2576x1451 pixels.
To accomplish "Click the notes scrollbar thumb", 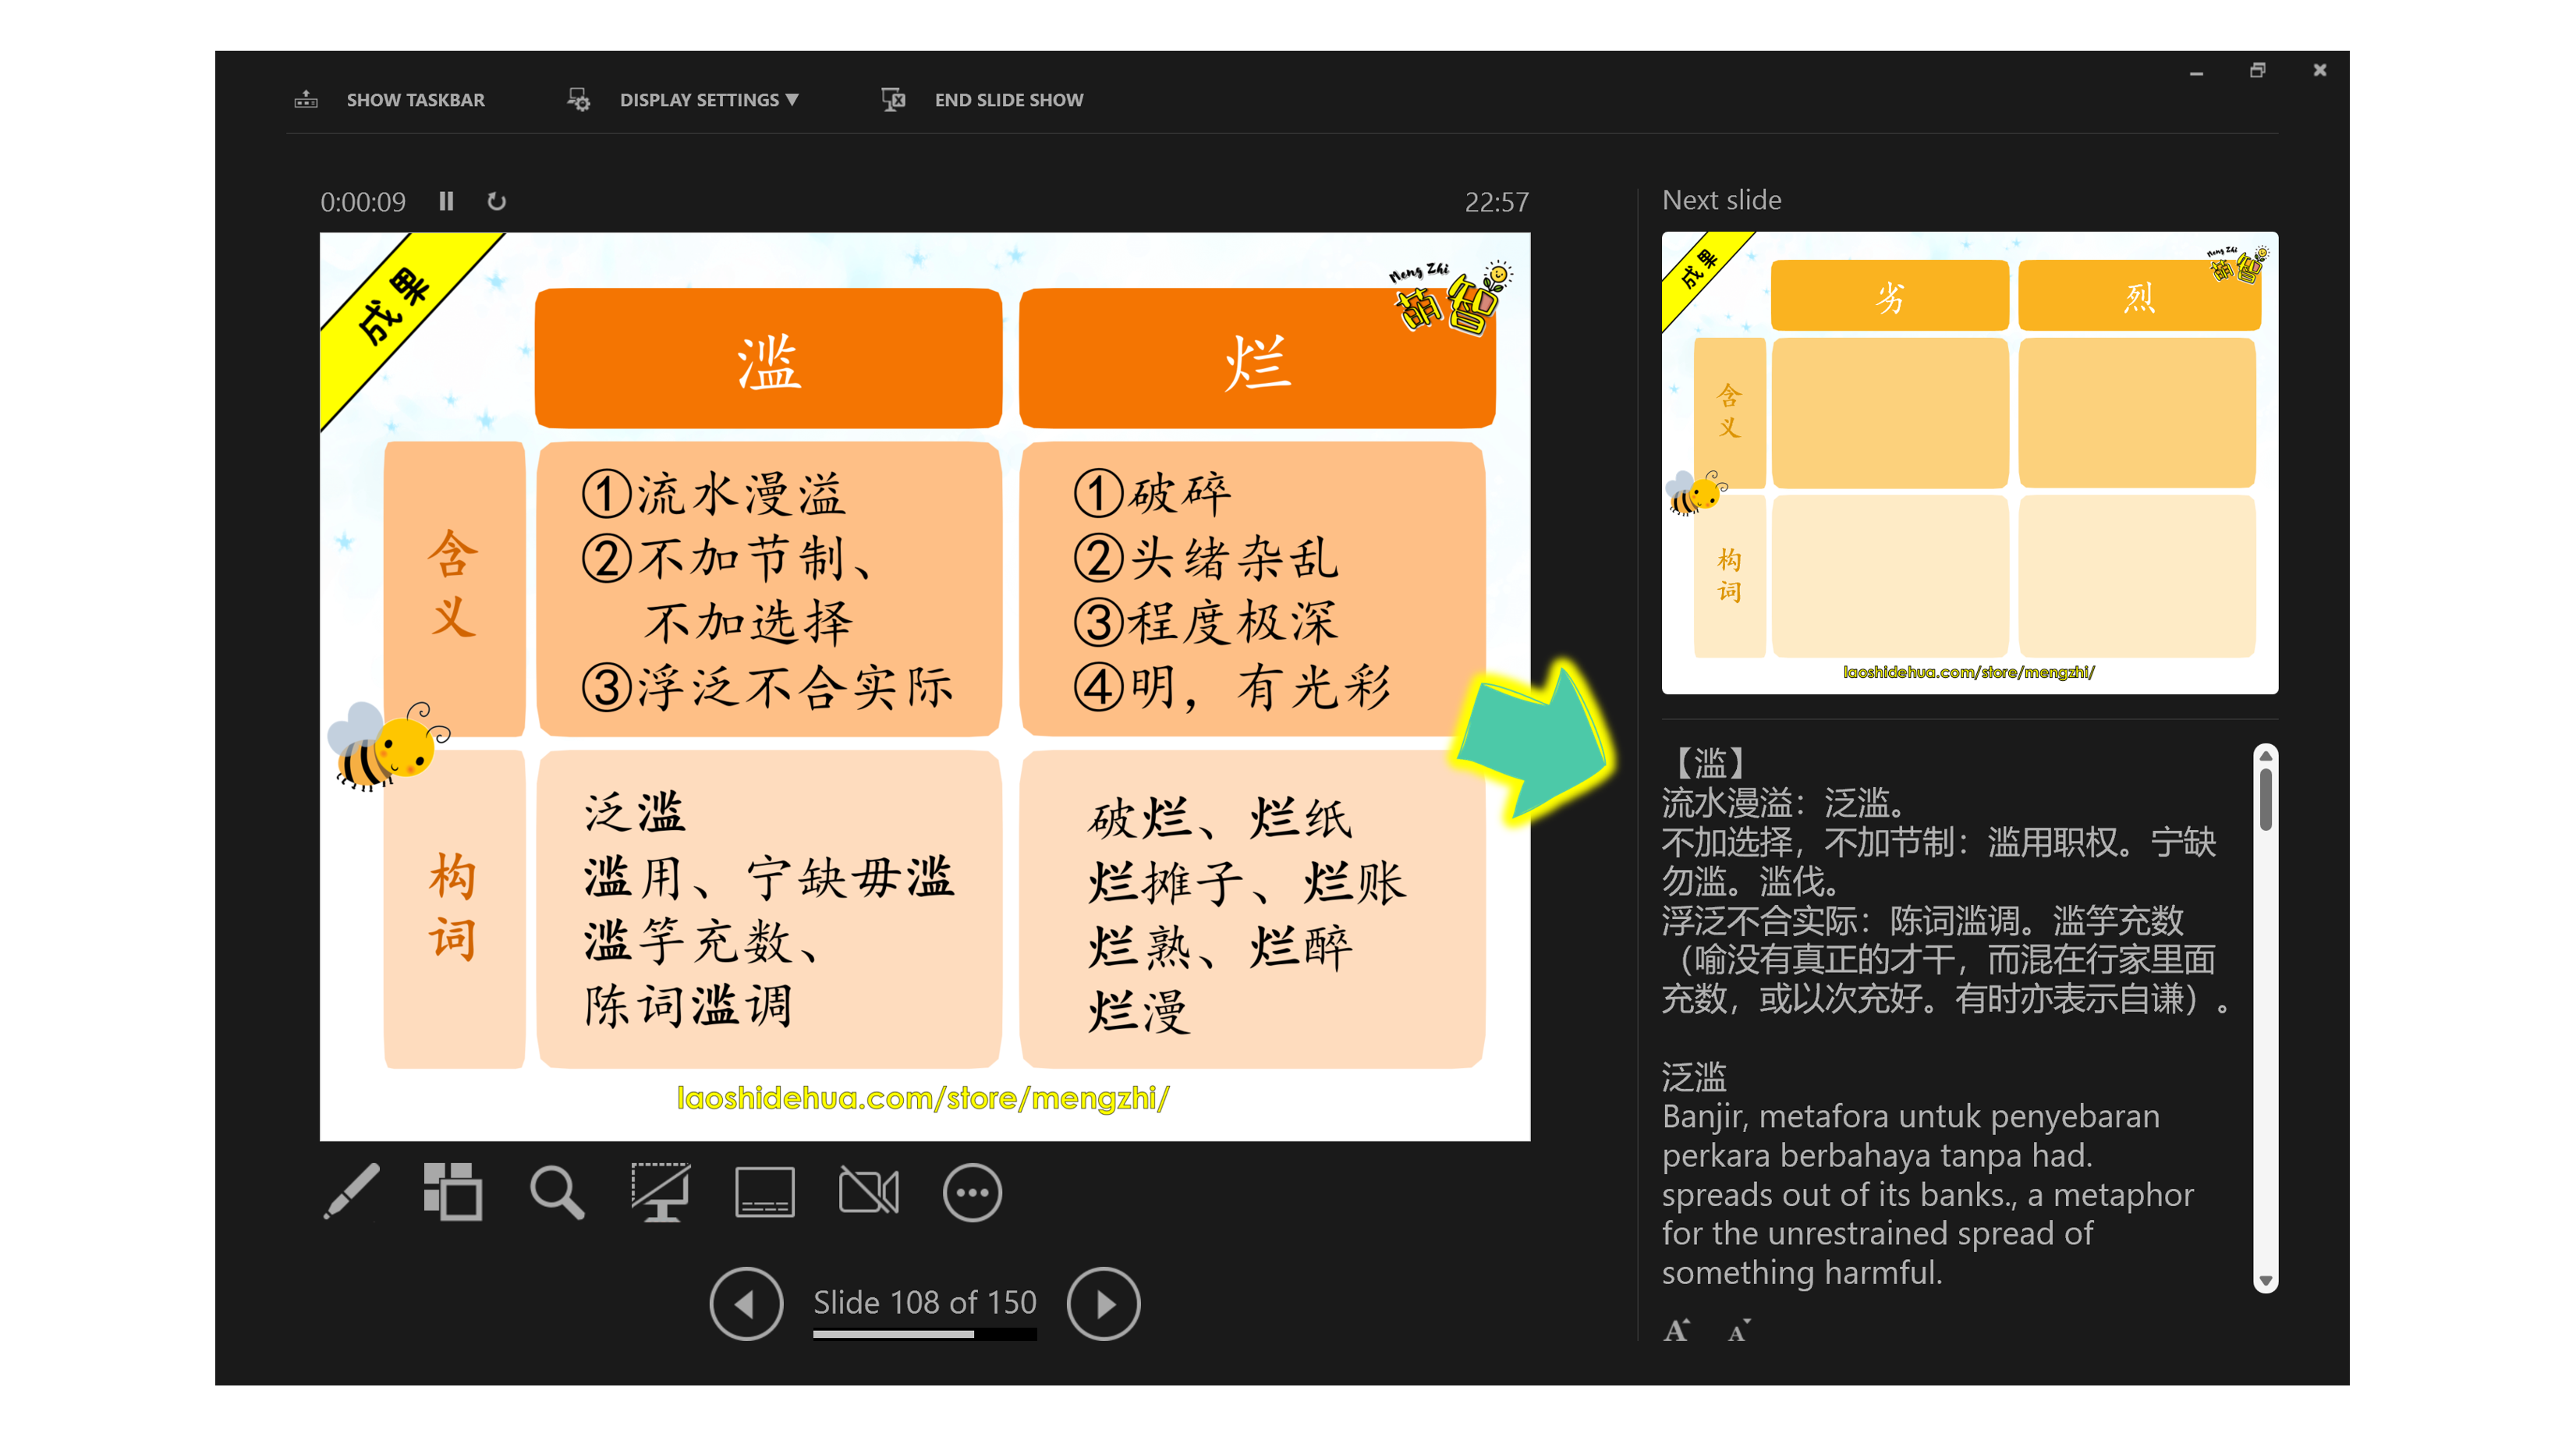I will (x=2265, y=798).
